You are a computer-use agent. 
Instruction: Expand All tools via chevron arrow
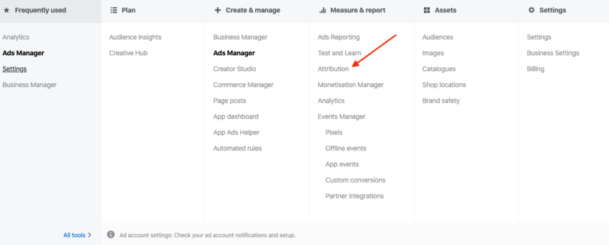click(90, 235)
